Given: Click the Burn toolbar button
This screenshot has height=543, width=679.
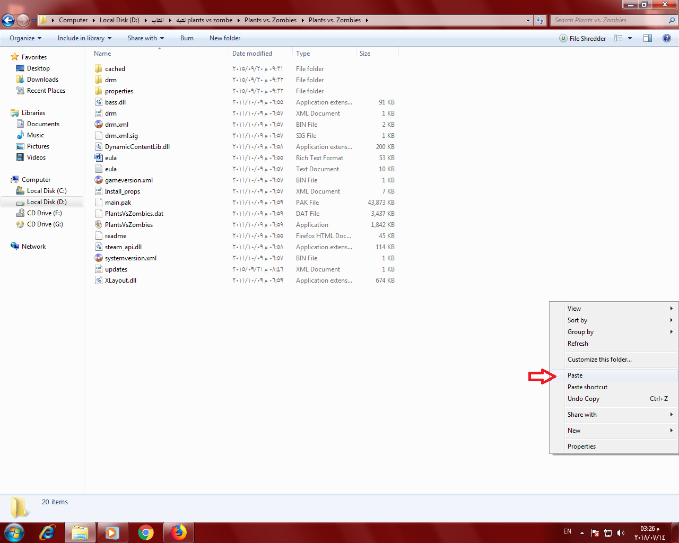Looking at the screenshot, I should click(187, 38).
